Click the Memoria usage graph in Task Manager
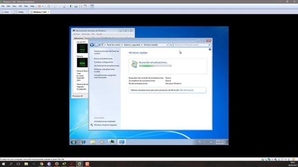 coord(82,63)
